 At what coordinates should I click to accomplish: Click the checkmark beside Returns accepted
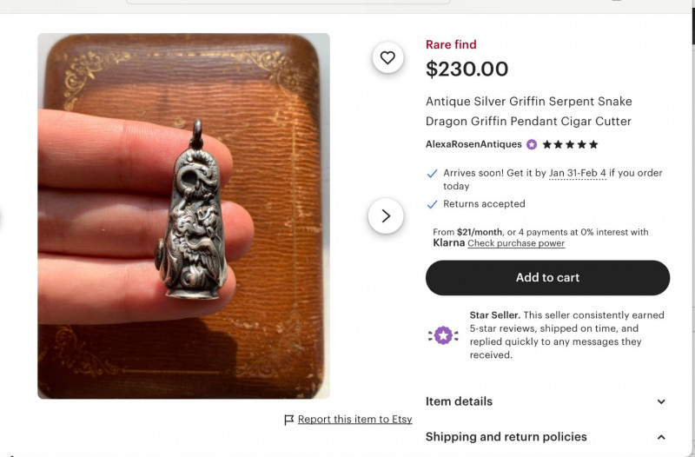[x=432, y=204]
